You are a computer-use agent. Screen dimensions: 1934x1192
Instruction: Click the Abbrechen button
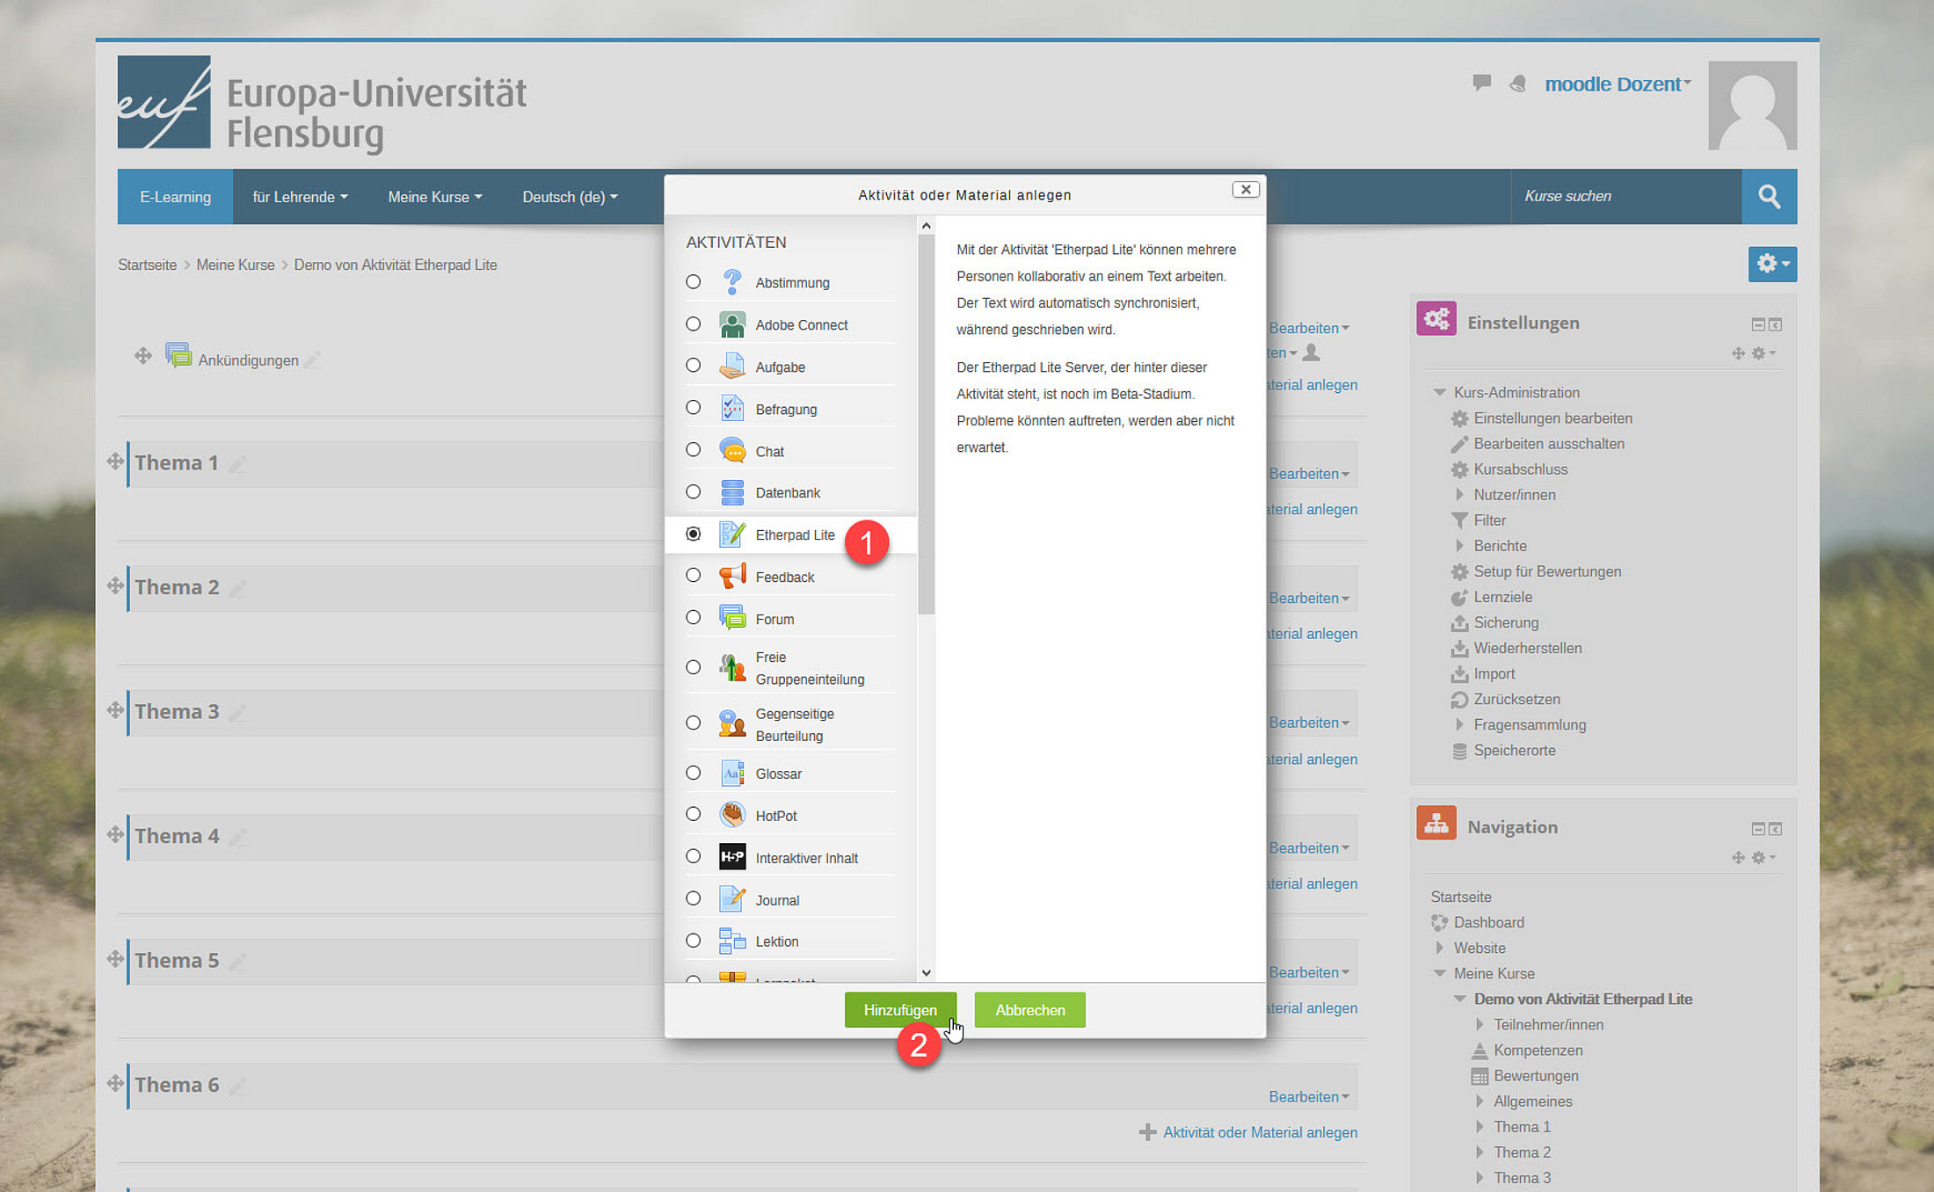(x=1029, y=1010)
